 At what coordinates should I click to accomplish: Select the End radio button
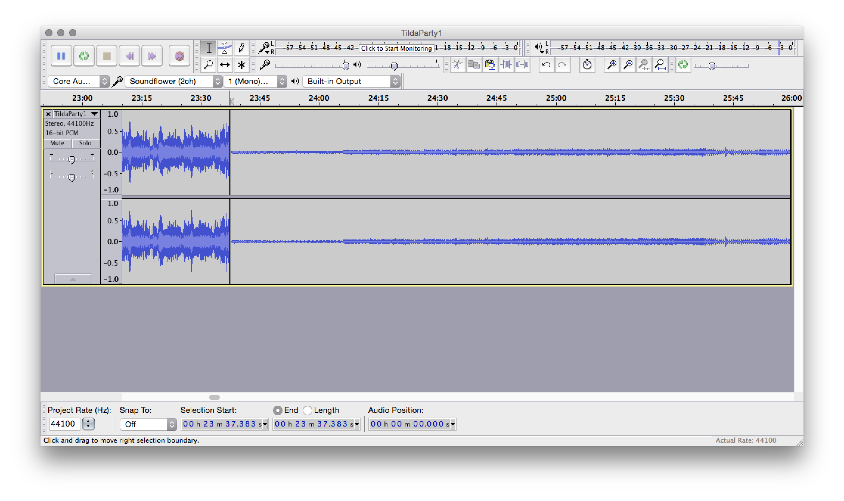point(278,410)
